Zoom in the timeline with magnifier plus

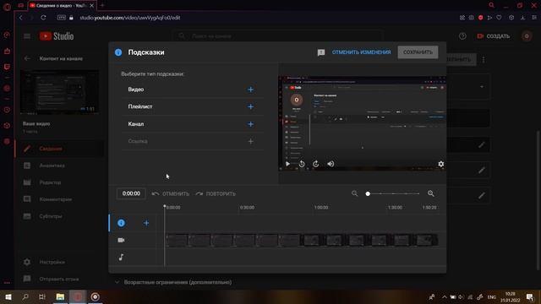coord(431,193)
